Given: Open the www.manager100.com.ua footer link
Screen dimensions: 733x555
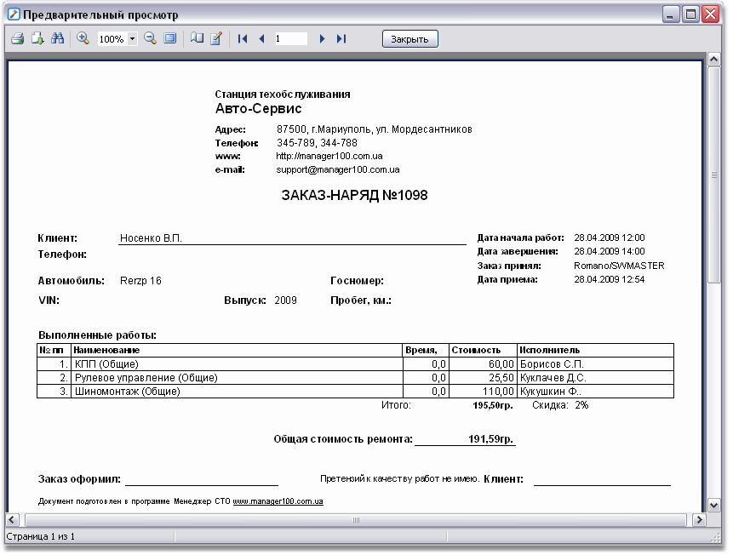Looking at the screenshot, I should [278, 501].
